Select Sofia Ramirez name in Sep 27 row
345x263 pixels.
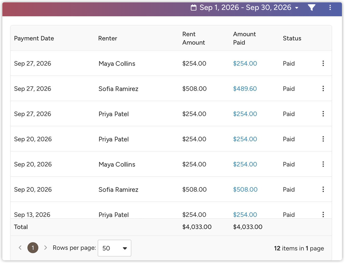pos(118,89)
